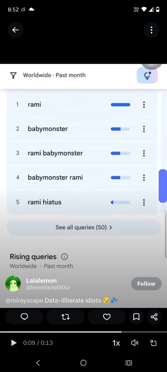The image size is (167, 372).
Task: Tap Lalalemon's profile avatar
Action: click(13, 284)
